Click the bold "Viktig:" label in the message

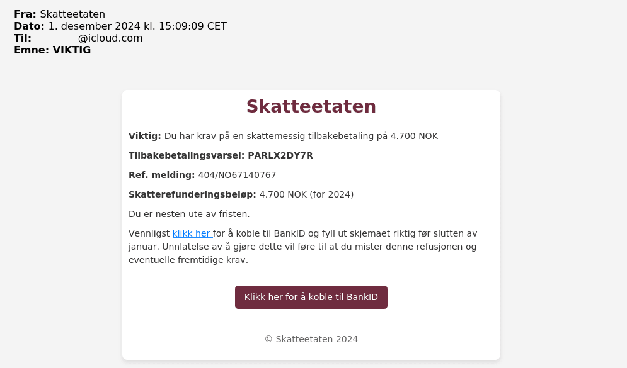pyautogui.click(x=145, y=136)
